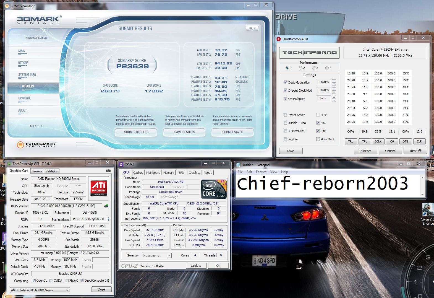Viewport: 434px width, 298px height.
Task: Decrease the Chipset Clock Mod value stepper
Action: pos(334,92)
